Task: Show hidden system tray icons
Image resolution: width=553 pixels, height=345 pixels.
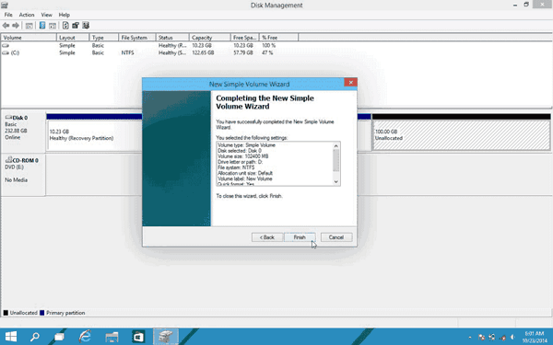Action: [x=470, y=338]
